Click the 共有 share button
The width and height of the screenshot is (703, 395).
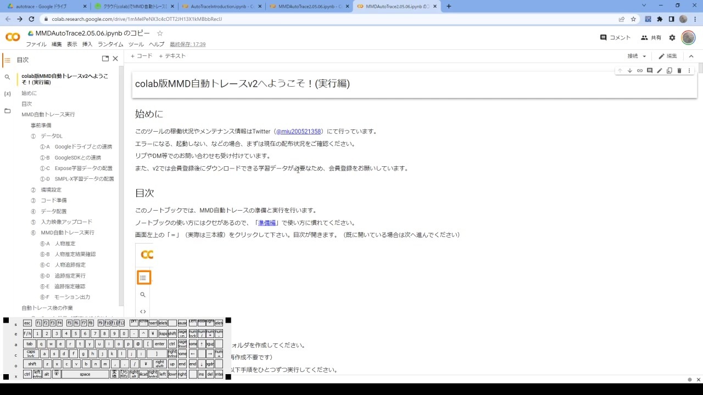[x=651, y=38]
